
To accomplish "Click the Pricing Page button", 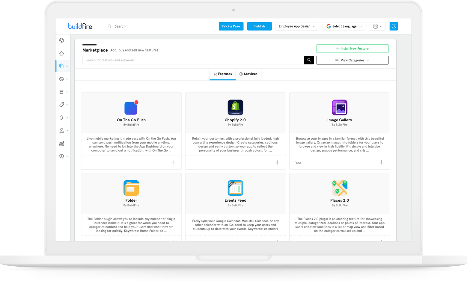I will [231, 26].
